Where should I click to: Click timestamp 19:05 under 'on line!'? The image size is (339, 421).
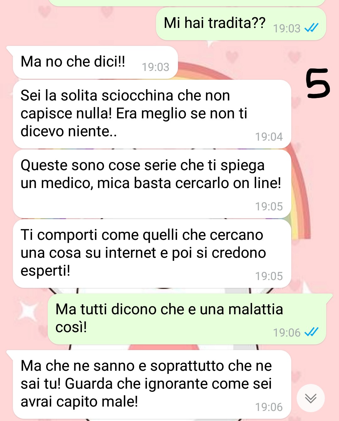269,207
